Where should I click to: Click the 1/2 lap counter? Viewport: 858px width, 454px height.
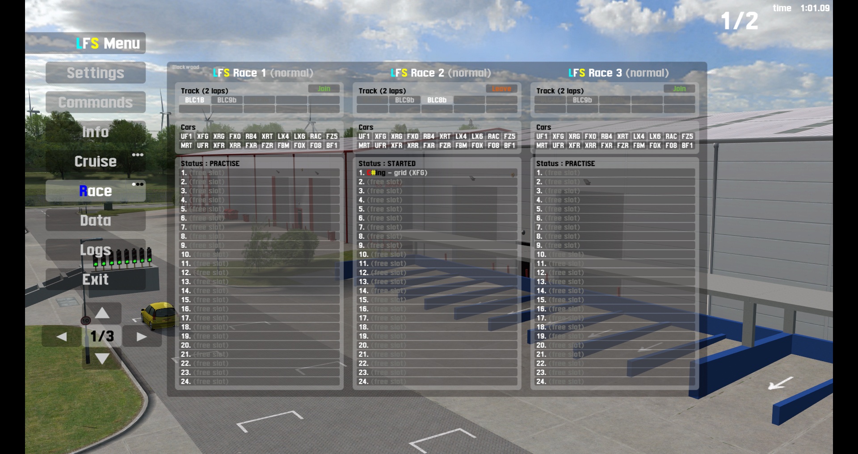[740, 21]
